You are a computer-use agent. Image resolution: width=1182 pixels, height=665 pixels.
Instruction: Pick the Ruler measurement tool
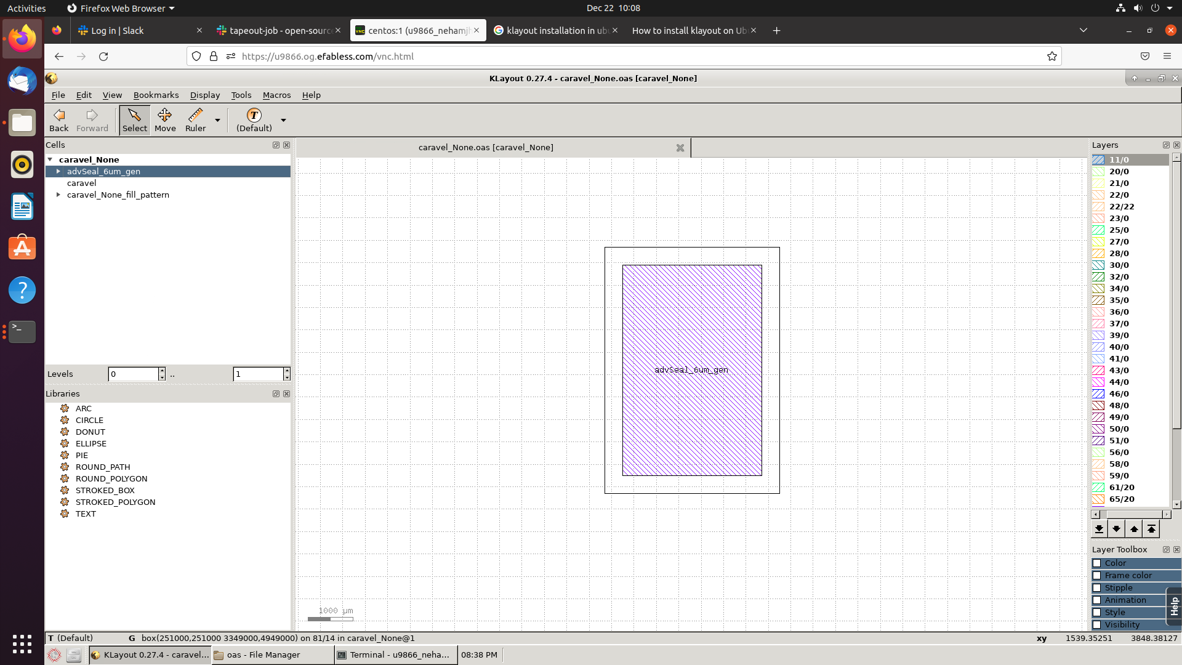pyautogui.click(x=195, y=119)
